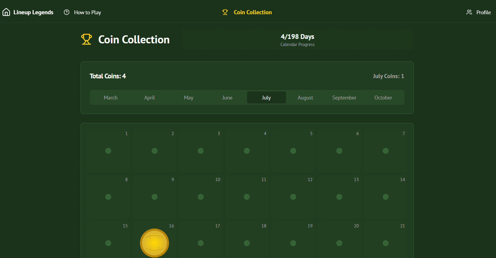The height and width of the screenshot is (258, 496).
Task: Select the day 12 calendar cell
Action: point(293,196)
